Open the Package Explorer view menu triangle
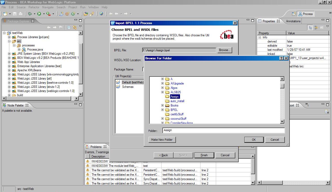 (x=80, y=26)
